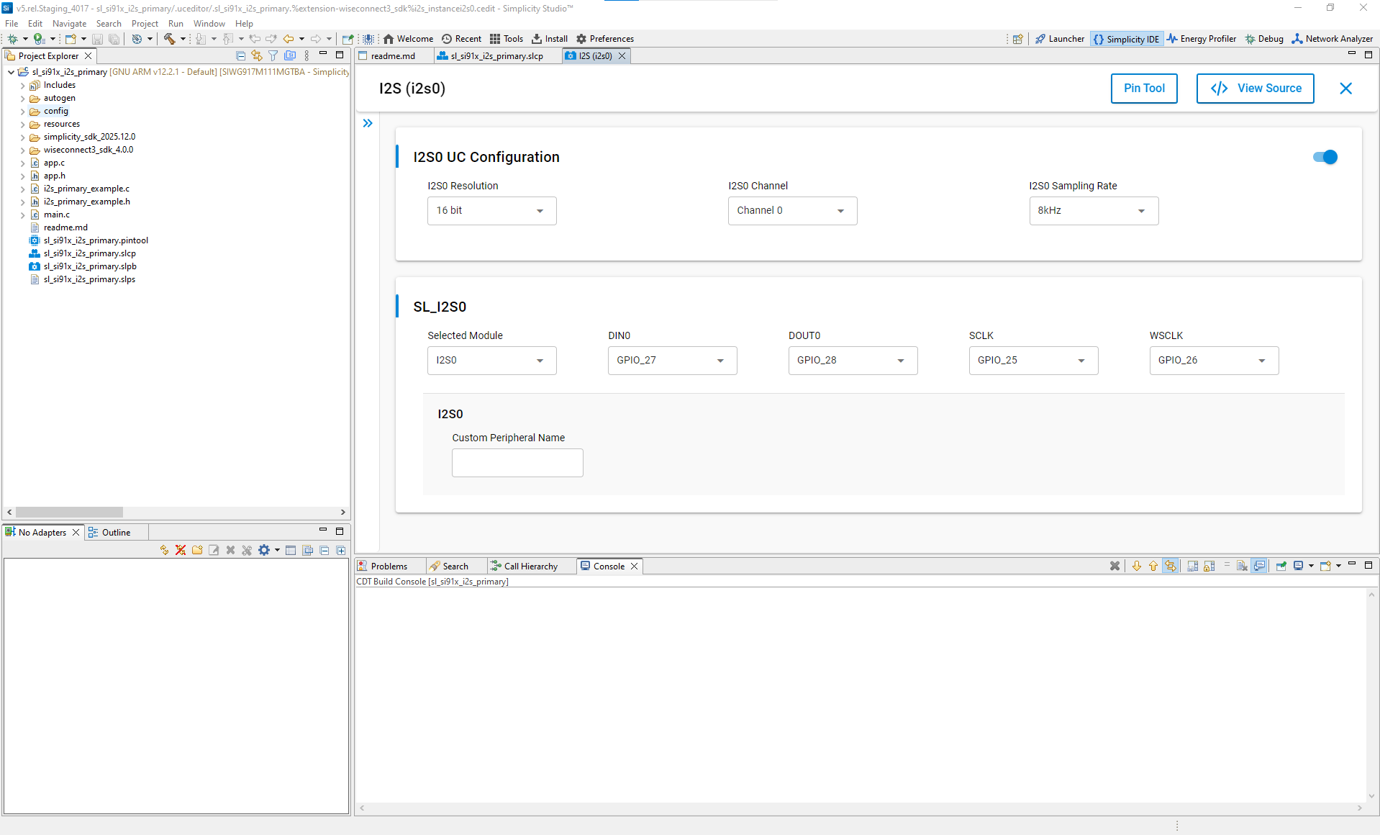
Task: Click the Pin Tool button
Action: [x=1143, y=88]
